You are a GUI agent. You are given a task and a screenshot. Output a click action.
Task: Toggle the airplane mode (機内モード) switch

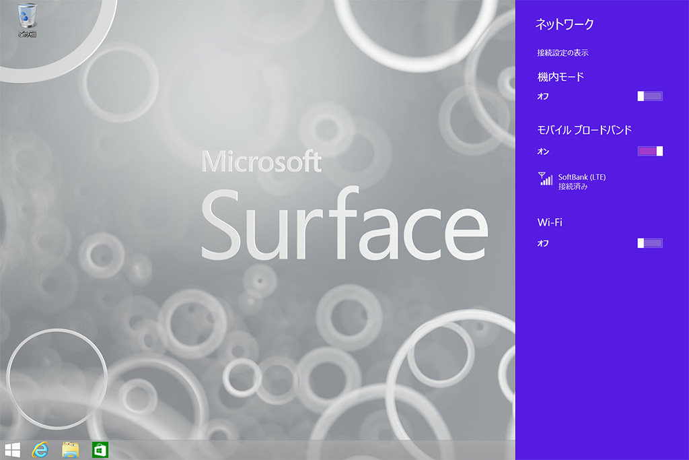click(650, 96)
